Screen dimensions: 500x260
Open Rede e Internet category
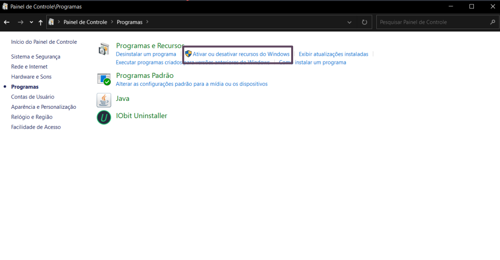(30, 66)
